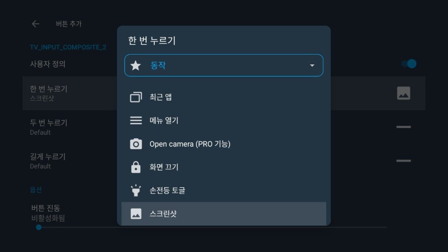The height and width of the screenshot is (252, 448).
Task: Select 최근 앱 from the action list
Action: coord(224,97)
